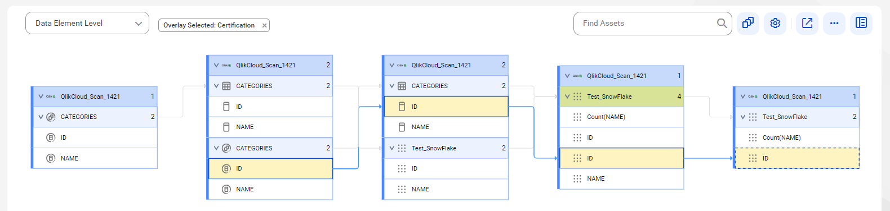Select highlighted ID field in second node
This screenshot has height=211, width=890.
point(270,168)
